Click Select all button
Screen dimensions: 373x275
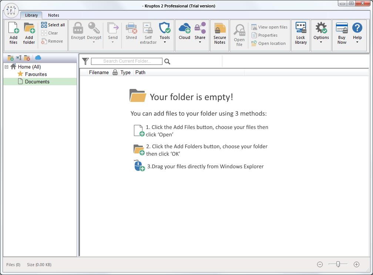(x=53, y=25)
